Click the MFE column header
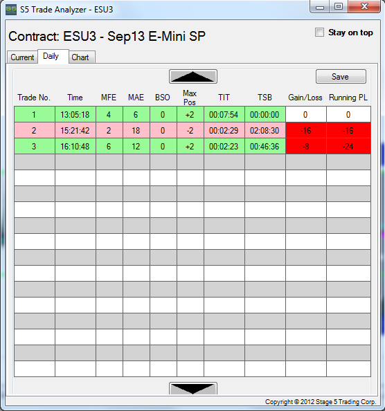This screenshot has height=411, width=385. pos(109,98)
